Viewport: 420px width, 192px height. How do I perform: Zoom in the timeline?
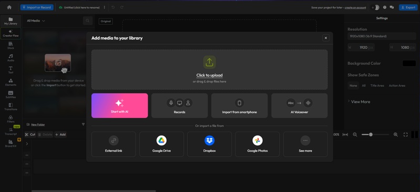tap(396, 135)
